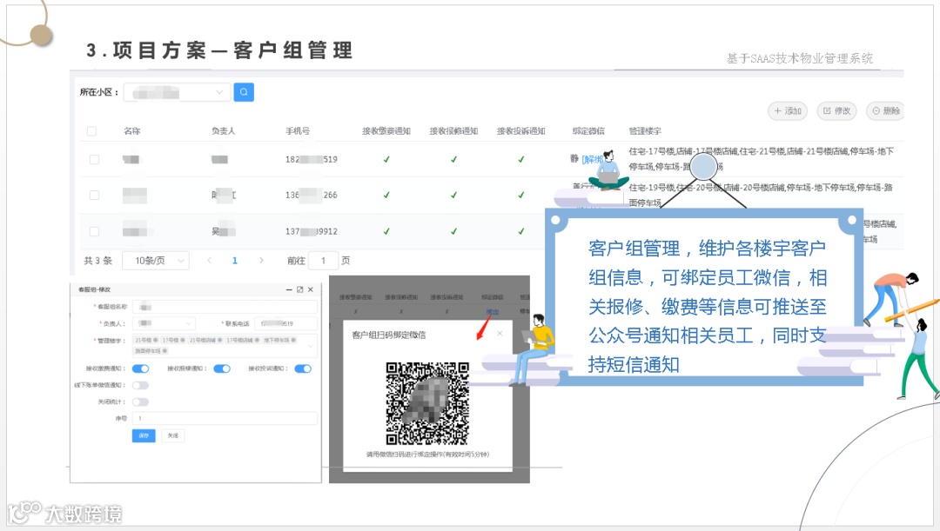Click the 客服组名称 input field
This screenshot has height=531, width=940.
225,307
